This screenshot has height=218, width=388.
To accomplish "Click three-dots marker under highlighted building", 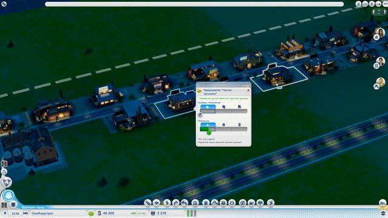I will (279, 88).
